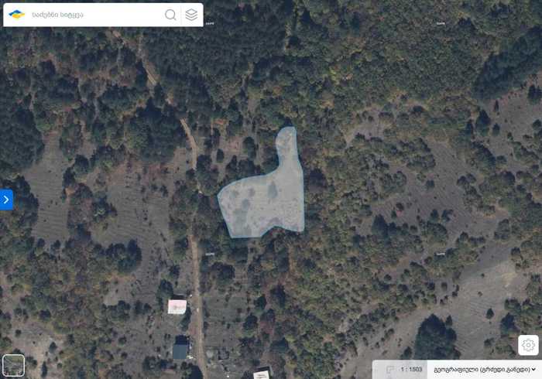Expand the blue left side panel arrow
This screenshot has height=379, width=542.
[6, 200]
